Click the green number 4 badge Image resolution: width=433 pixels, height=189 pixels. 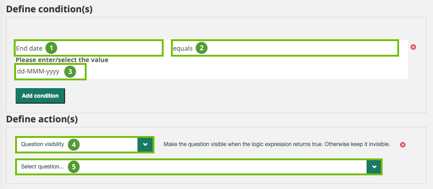(x=74, y=144)
